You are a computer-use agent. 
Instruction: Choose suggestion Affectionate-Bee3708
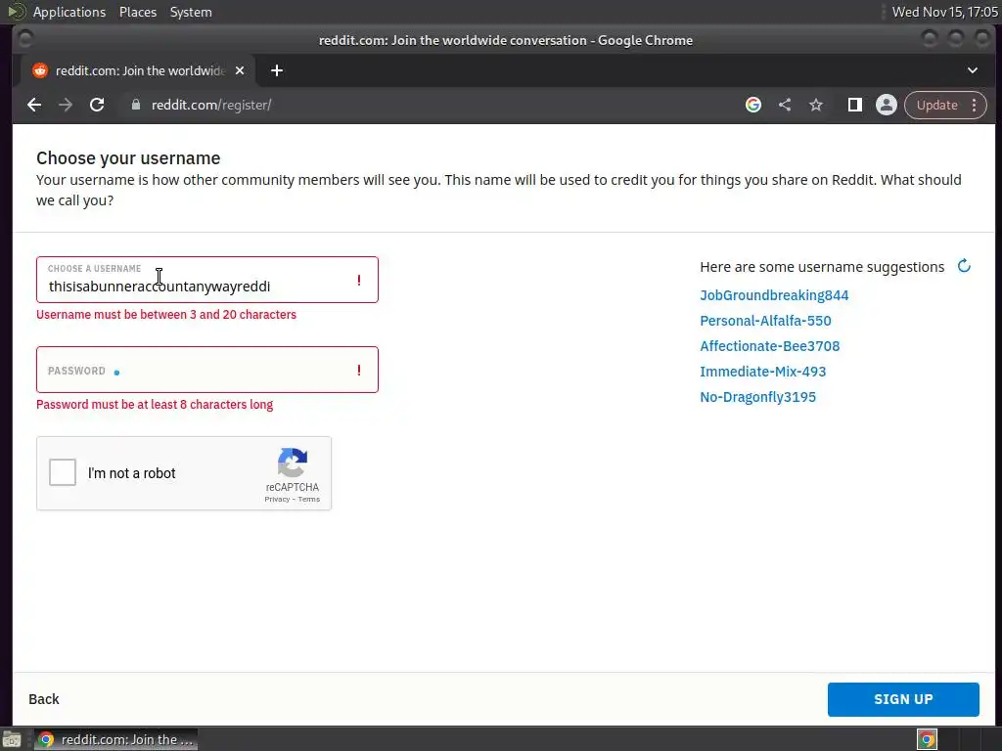click(x=769, y=346)
